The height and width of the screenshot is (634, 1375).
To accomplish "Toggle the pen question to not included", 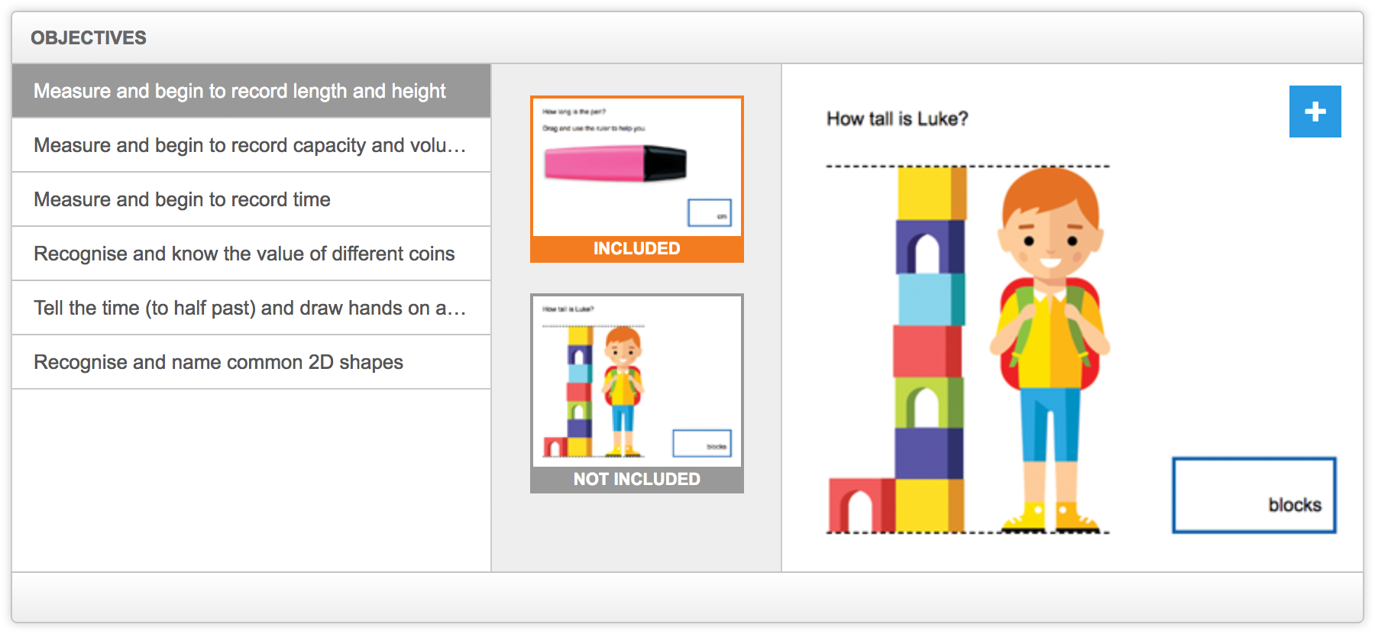I will (x=636, y=247).
